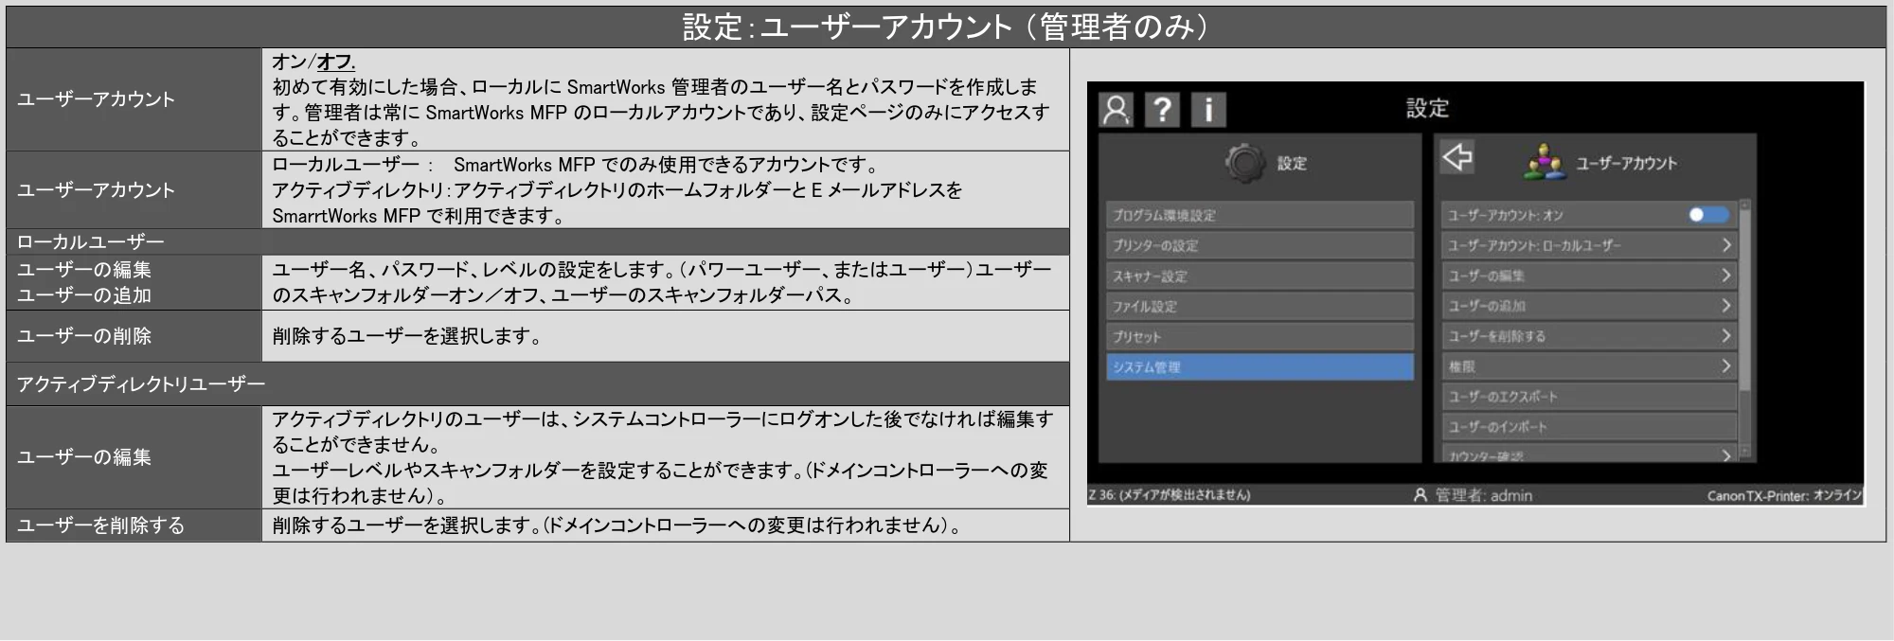The width and height of the screenshot is (1894, 641).
Task: Select プリセット in settings menu
Action: (1260, 336)
